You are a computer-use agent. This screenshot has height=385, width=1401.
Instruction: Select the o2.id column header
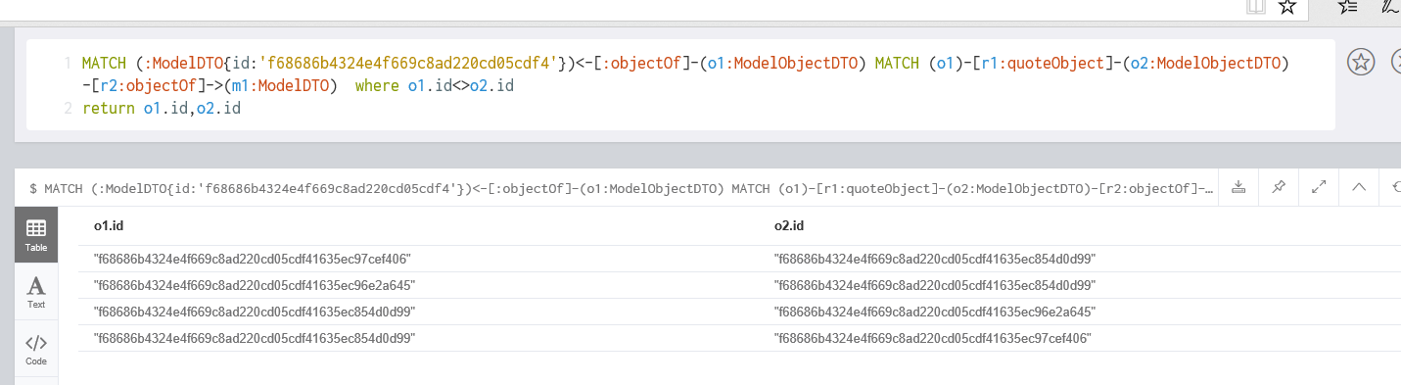(788, 226)
